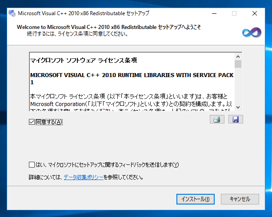
Task: Click the キャンセル button
Action: coord(240,199)
